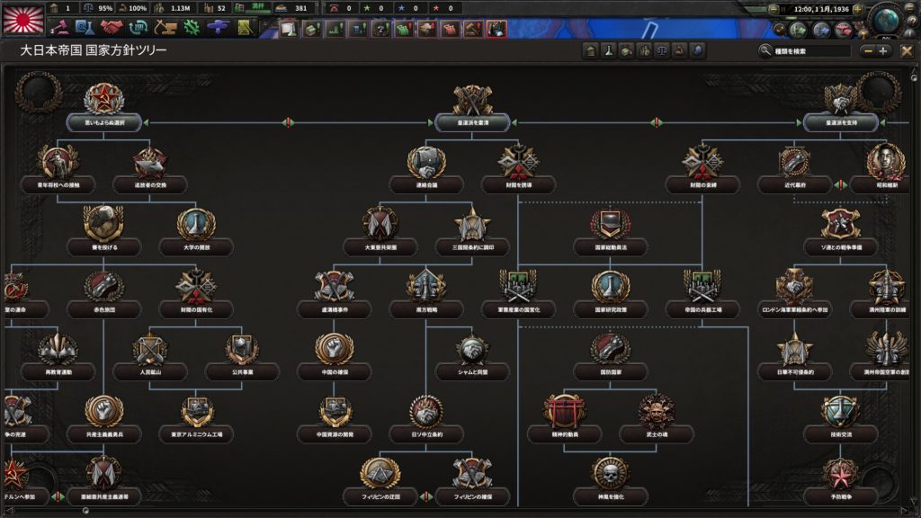Increase game speed with the plus button

pyautogui.click(x=858, y=9)
